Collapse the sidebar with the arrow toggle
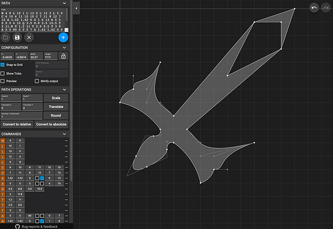 (x=76, y=8)
